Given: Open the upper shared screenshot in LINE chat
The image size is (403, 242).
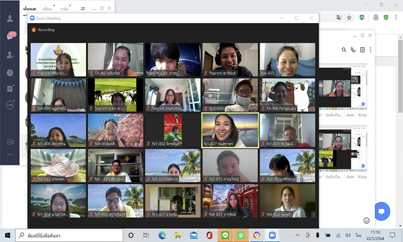Looking at the screenshot, I should pos(343,87).
